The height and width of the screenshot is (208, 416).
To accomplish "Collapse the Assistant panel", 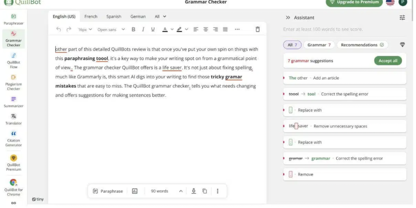I will pos(288,17).
